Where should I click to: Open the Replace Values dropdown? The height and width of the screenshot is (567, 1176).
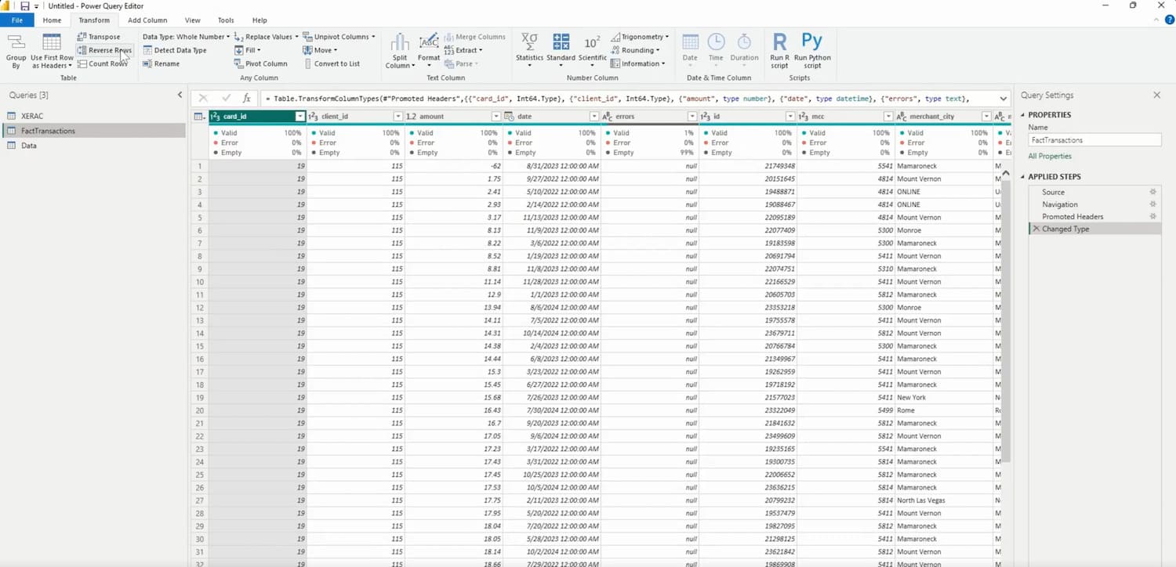(266, 37)
